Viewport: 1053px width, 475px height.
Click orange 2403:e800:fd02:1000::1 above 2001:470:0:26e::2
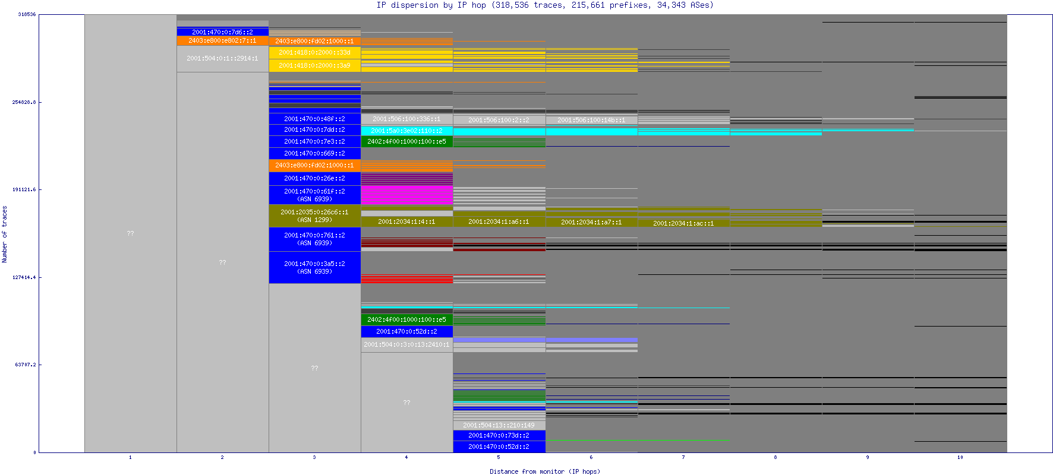[314, 166]
